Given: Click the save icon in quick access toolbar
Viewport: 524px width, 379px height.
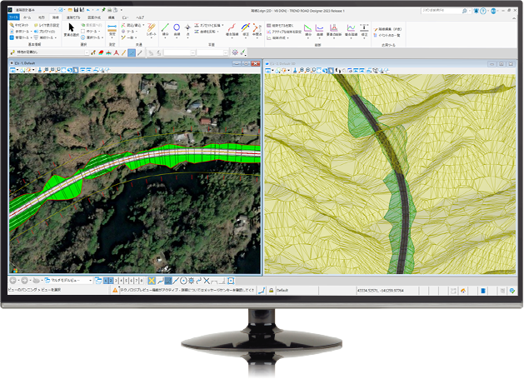Looking at the screenshot, I should tap(75, 10).
